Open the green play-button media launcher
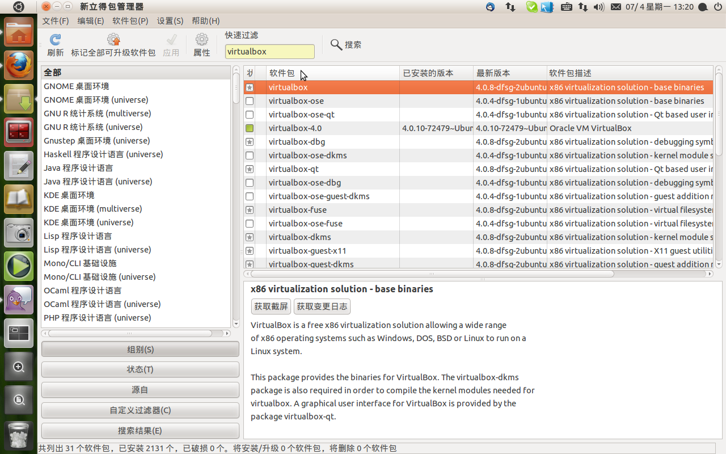The image size is (726, 454). 19,266
